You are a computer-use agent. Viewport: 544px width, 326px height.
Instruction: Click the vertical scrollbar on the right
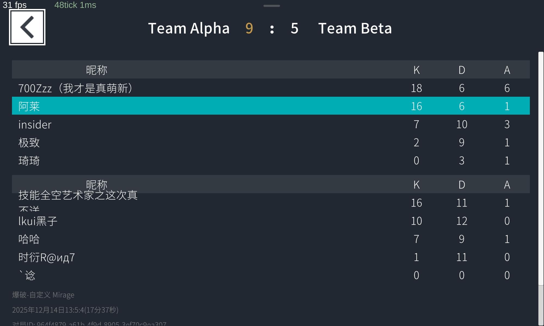click(541, 168)
